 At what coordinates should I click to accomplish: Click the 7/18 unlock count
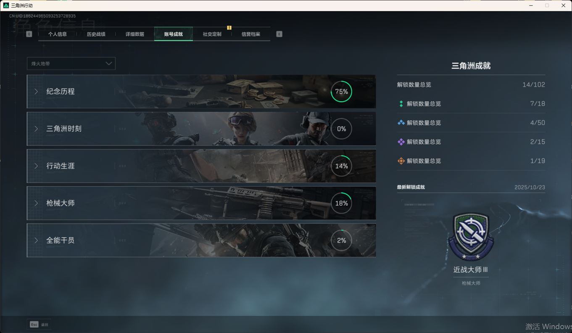[538, 103]
